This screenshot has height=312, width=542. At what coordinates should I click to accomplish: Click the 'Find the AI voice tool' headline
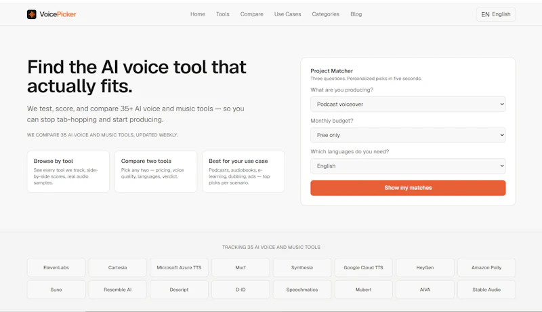137,77
